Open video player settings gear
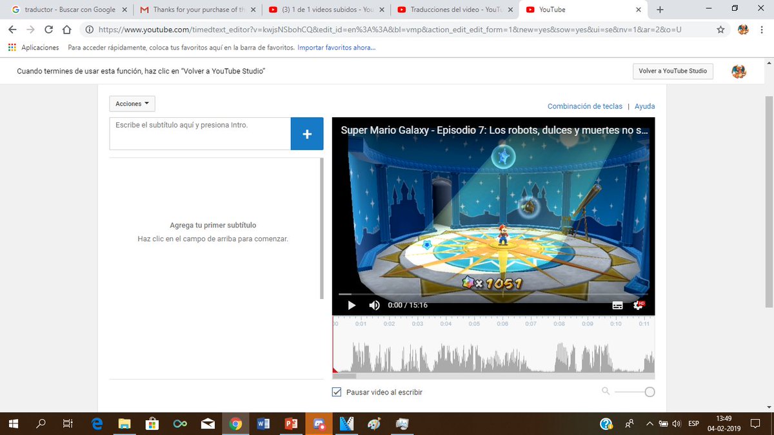 (x=639, y=305)
